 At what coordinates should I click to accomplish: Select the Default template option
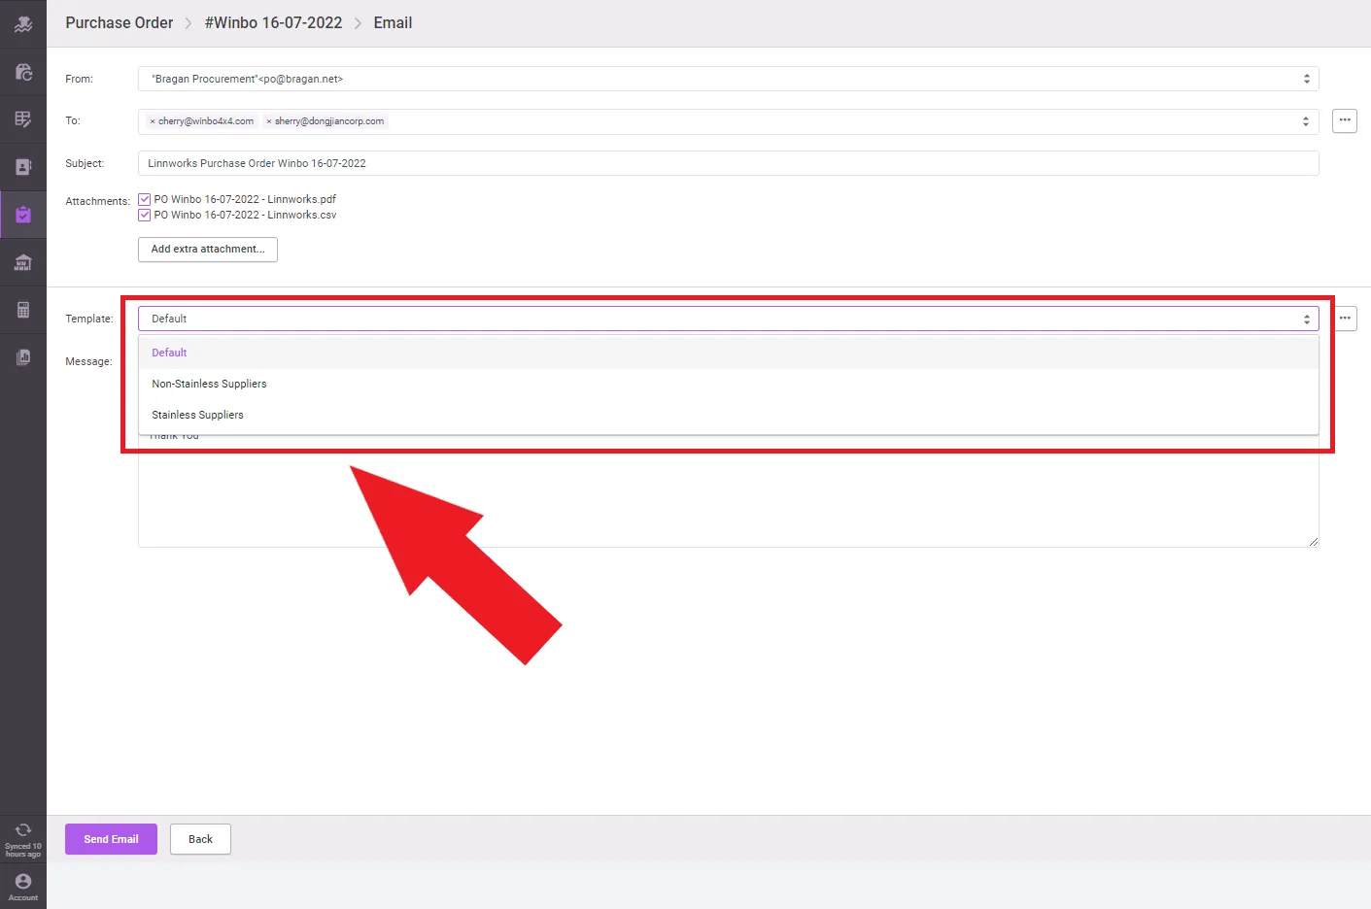coord(728,353)
